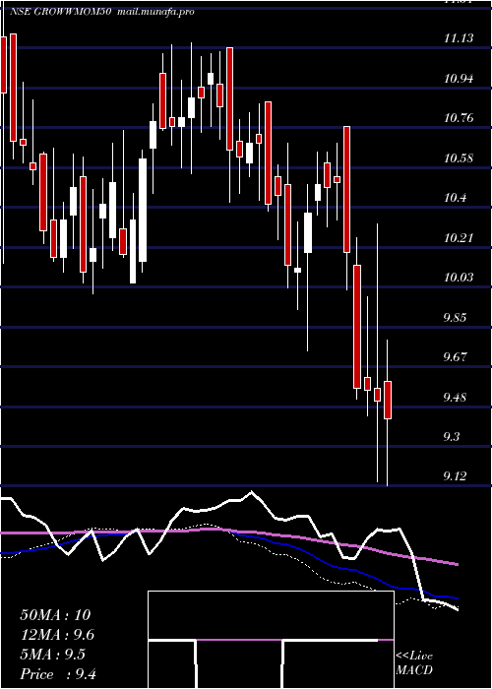492x689 pixels.
Task: Click the NSE GROWWMOM50 chart title
Action: [59, 12]
